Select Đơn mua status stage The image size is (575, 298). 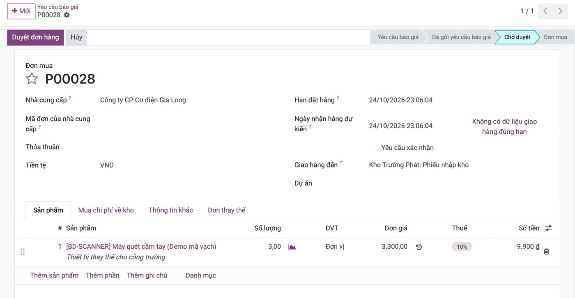tap(555, 37)
